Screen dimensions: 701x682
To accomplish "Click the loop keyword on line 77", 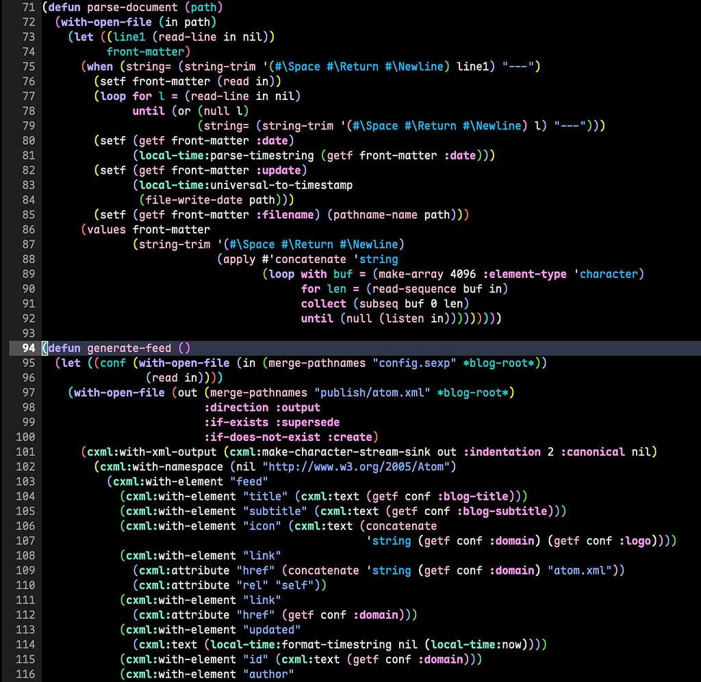I will (113, 96).
